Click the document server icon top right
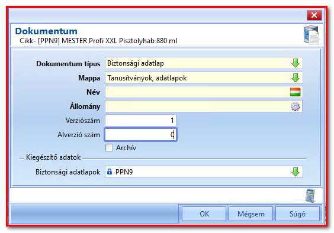 [x=311, y=35]
